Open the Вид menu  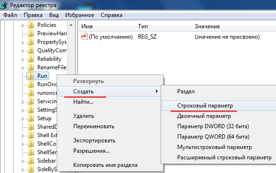tap(54, 15)
